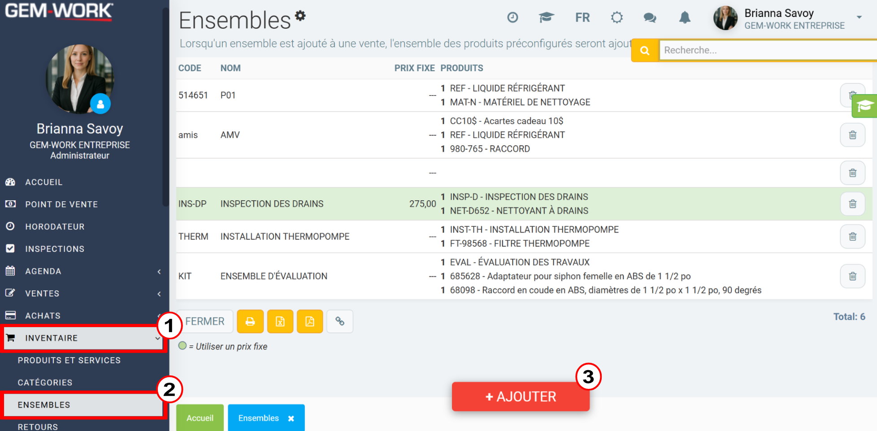
Task: Switch to the Accueil tab
Action: pyautogui.click(x=200, y=418)
